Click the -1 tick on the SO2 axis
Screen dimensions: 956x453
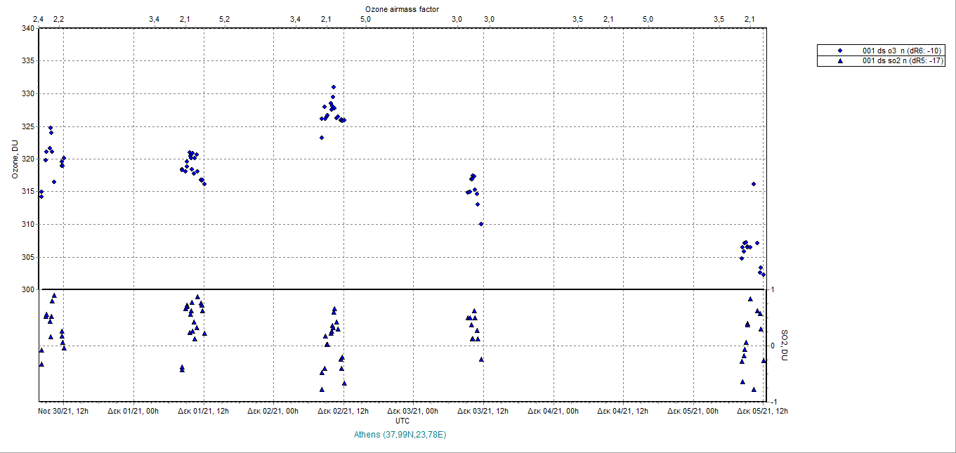772,402
